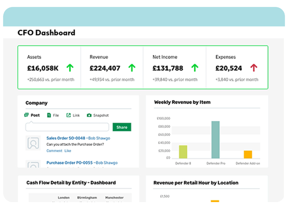Click the CFO Dashboard title
Viewport: 288px width, 209px height.
click(46, 33)
